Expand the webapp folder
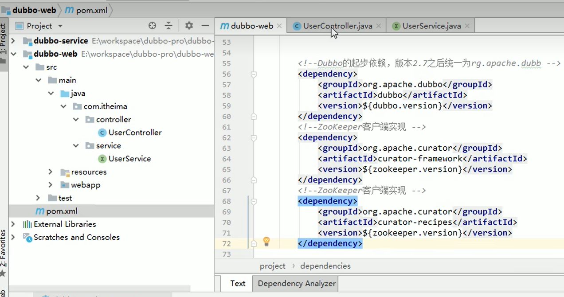 pos(51,185)
